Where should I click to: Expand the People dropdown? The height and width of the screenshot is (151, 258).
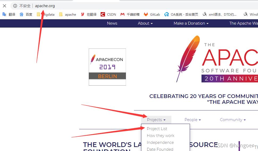point(193,120)
